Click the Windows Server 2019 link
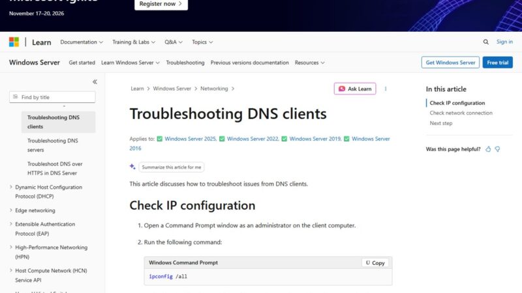This screenshot has width=522, height=293. pyautogui.click(x=315, y=139)
